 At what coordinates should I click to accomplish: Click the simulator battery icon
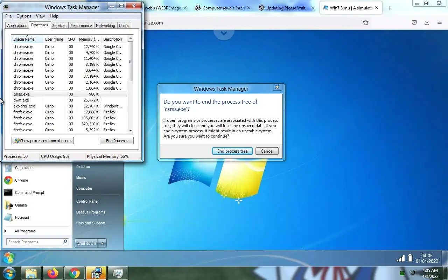click(x=410, y=258)
